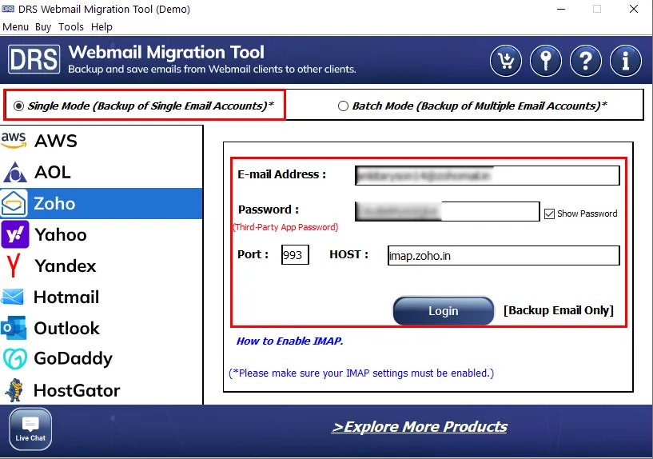
Task: Select Zoho label in provider list
Action: (x=54, y=203)
